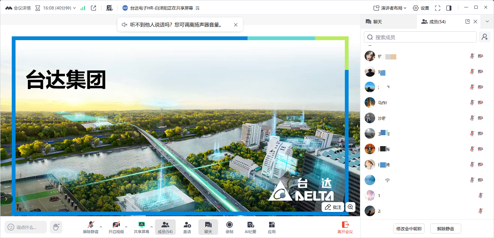
Task: Open the 应用 apps icon
Action: click(x=272, y=227)
